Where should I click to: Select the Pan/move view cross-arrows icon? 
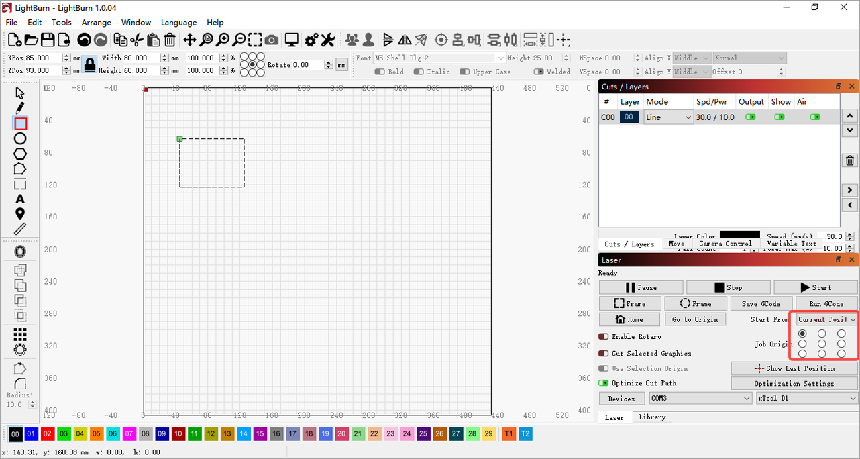pyautogui.click(x=190, y=40)
